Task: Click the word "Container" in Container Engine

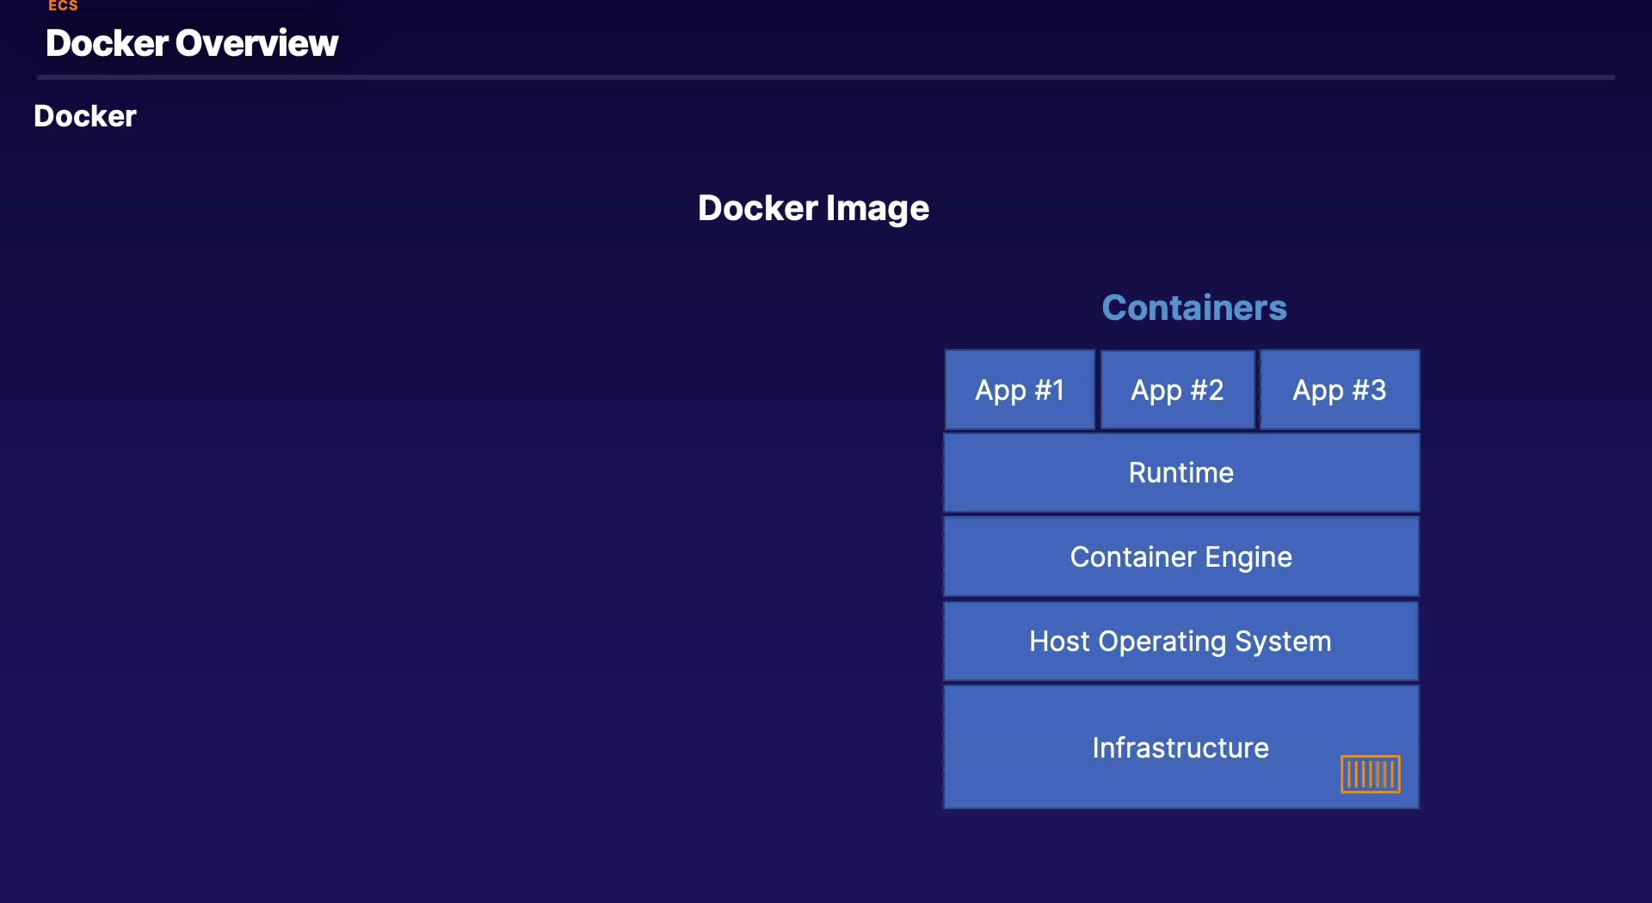Action: click(1132, 557)
